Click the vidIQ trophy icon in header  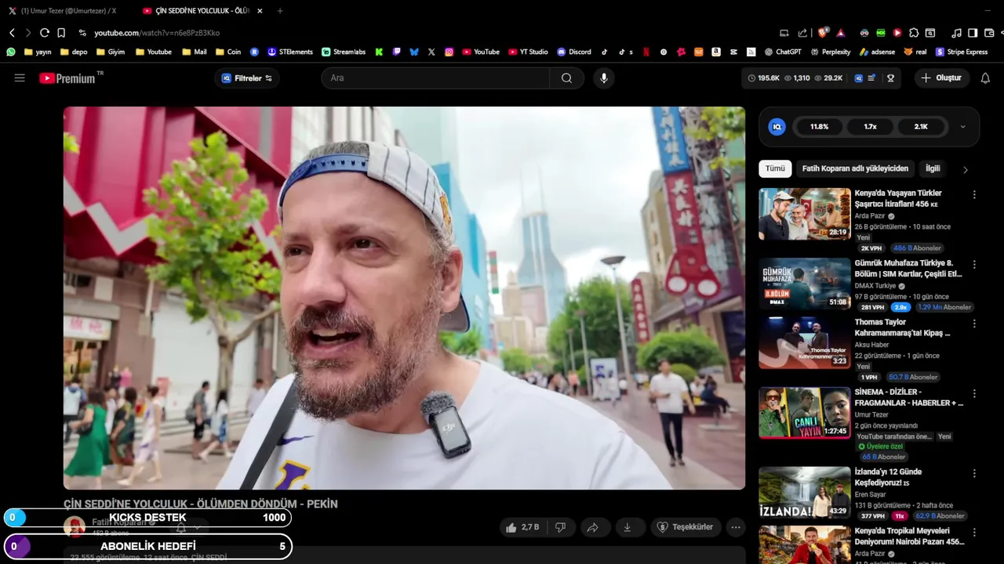[x=890, y=78]
